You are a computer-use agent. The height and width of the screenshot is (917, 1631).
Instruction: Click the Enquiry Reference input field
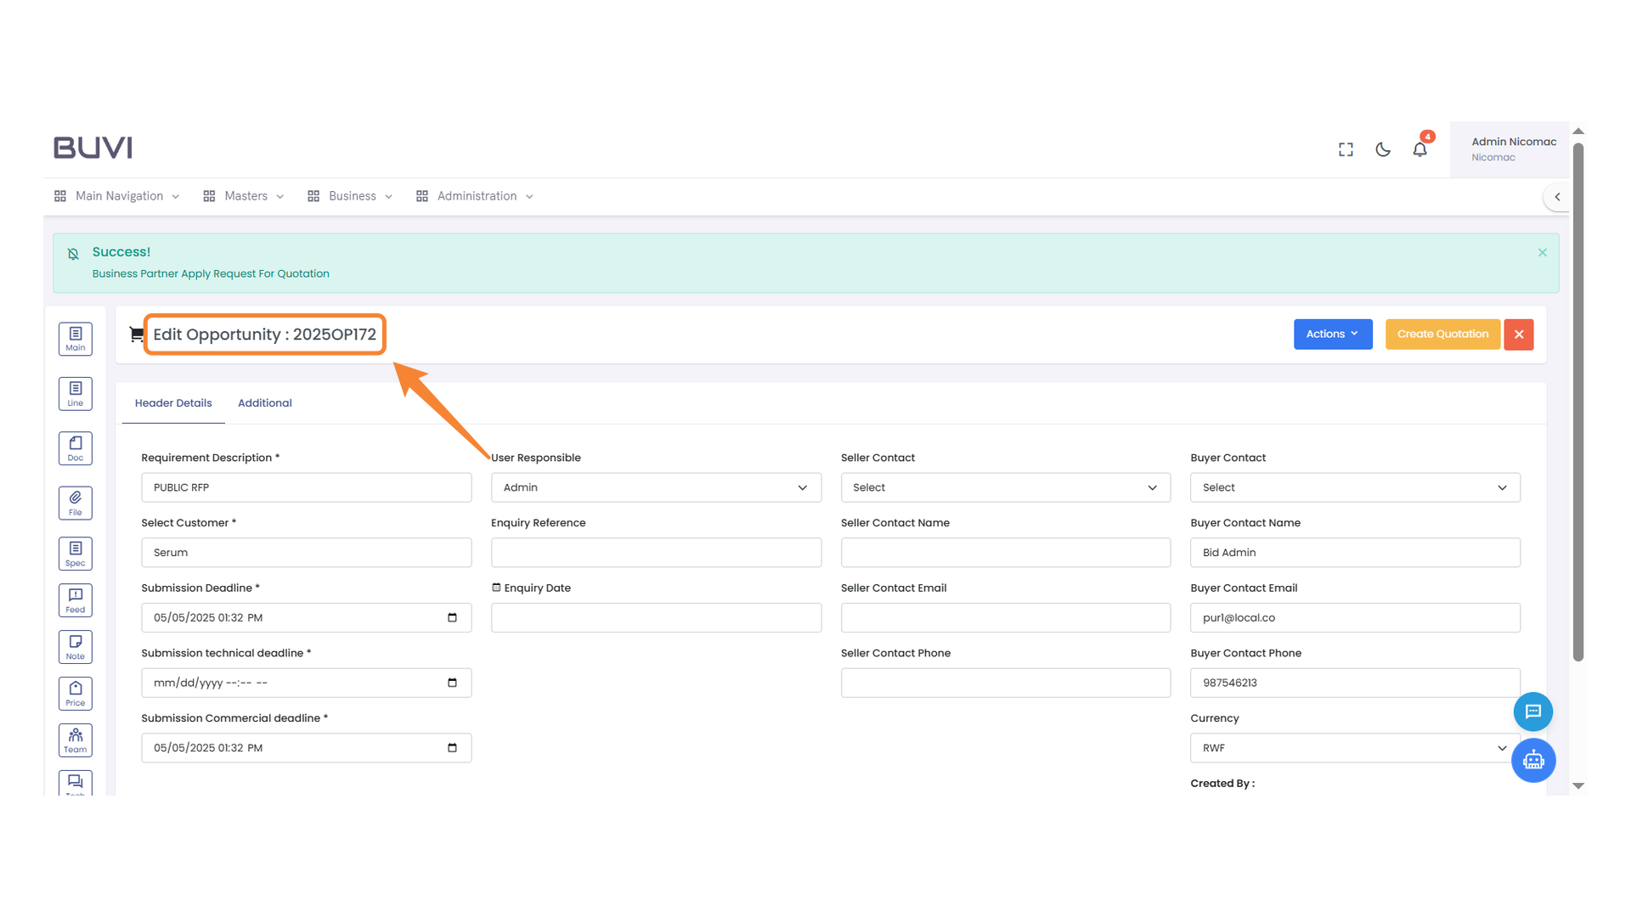656,553
